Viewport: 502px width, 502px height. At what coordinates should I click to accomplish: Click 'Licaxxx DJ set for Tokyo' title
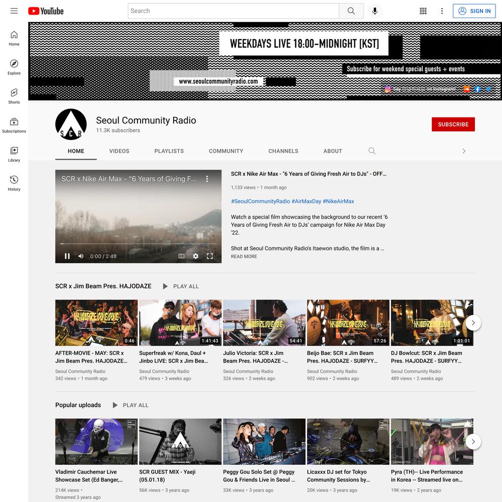(x=338, y=476)
